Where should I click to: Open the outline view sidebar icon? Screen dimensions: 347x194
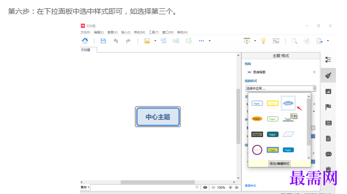click(328, 60)
